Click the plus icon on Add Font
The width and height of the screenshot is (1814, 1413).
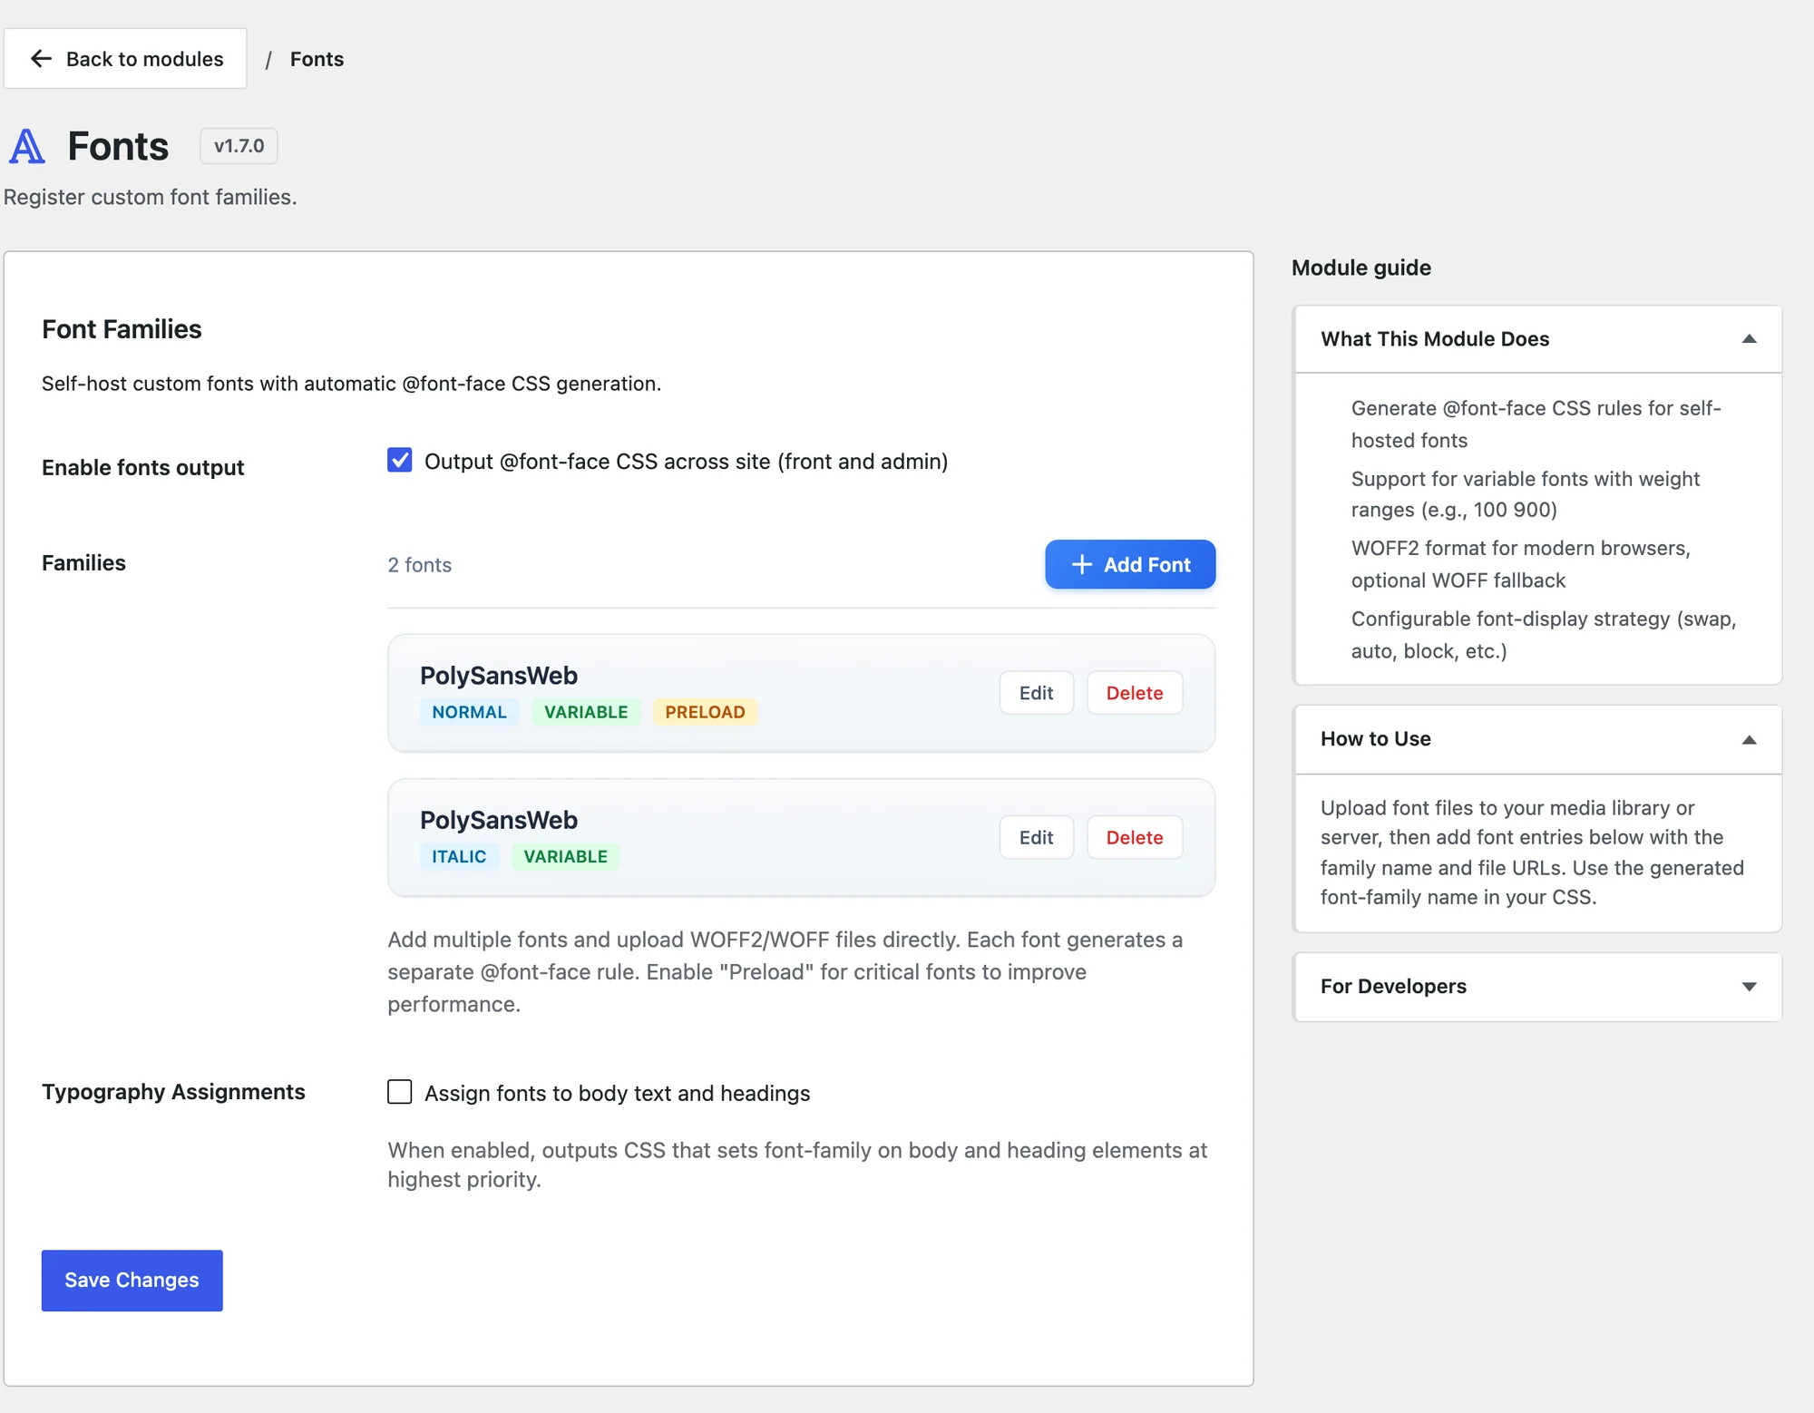(1081, 564)
